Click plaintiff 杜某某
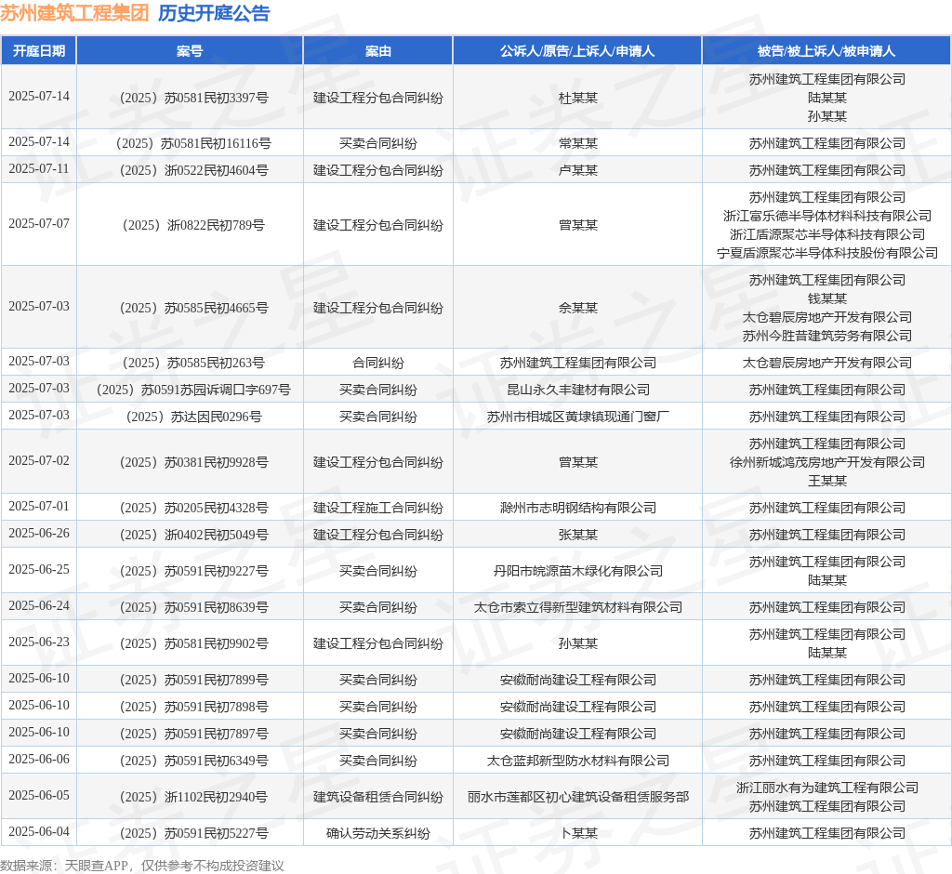 [x=578, y=98]
